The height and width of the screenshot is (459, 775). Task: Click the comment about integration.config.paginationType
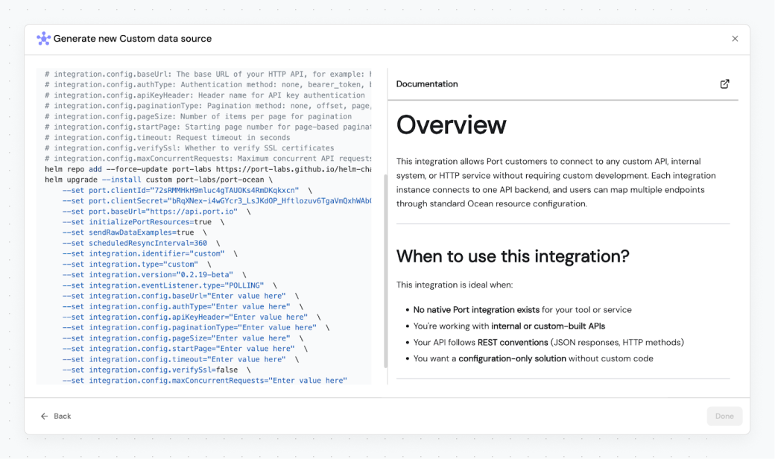point(208,106)
